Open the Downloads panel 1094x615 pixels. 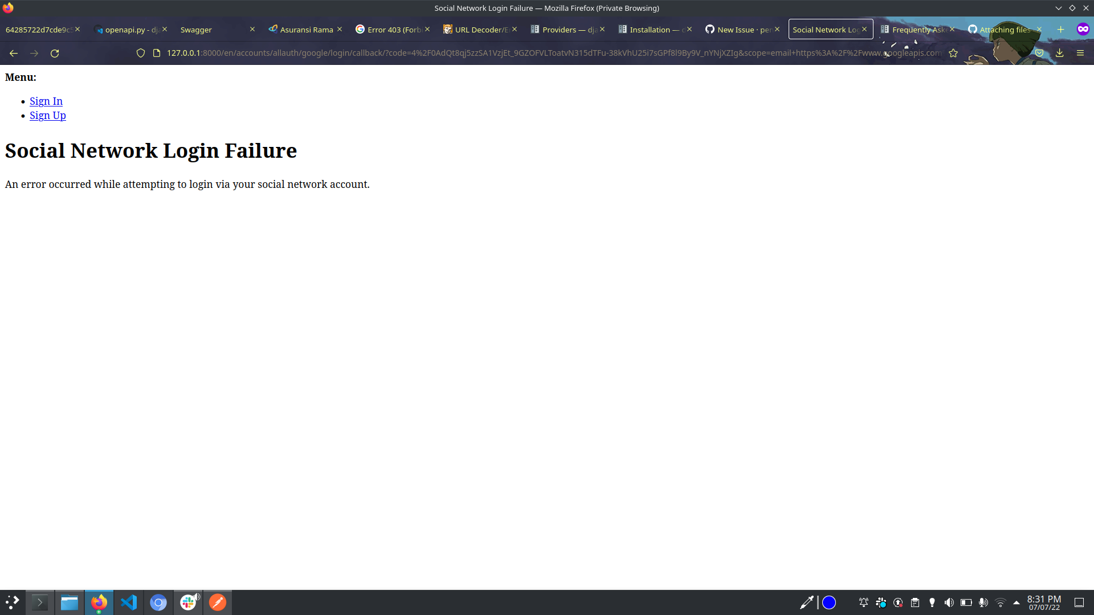click(x=1060, y=53)
